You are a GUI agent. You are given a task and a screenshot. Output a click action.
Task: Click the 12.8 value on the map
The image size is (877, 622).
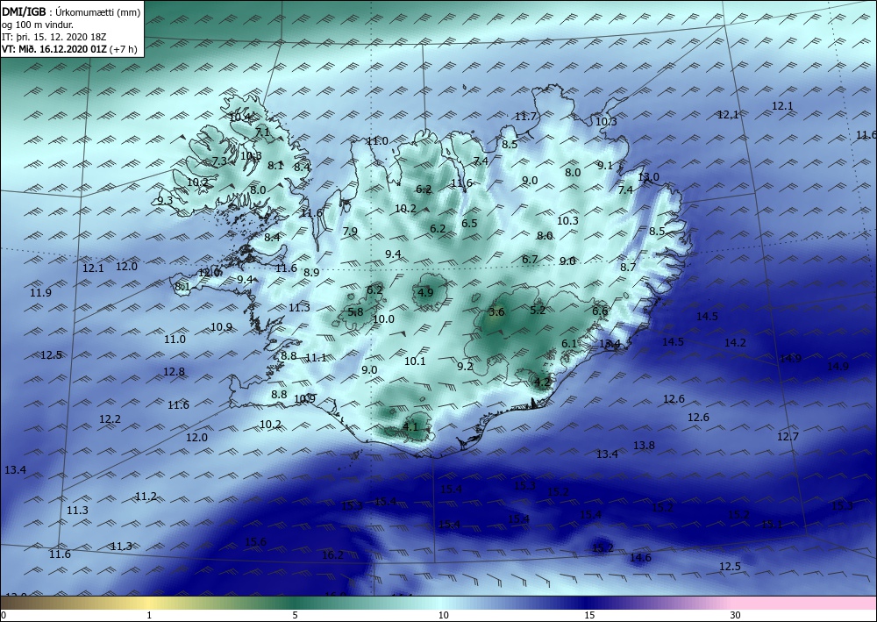point(174,371)
